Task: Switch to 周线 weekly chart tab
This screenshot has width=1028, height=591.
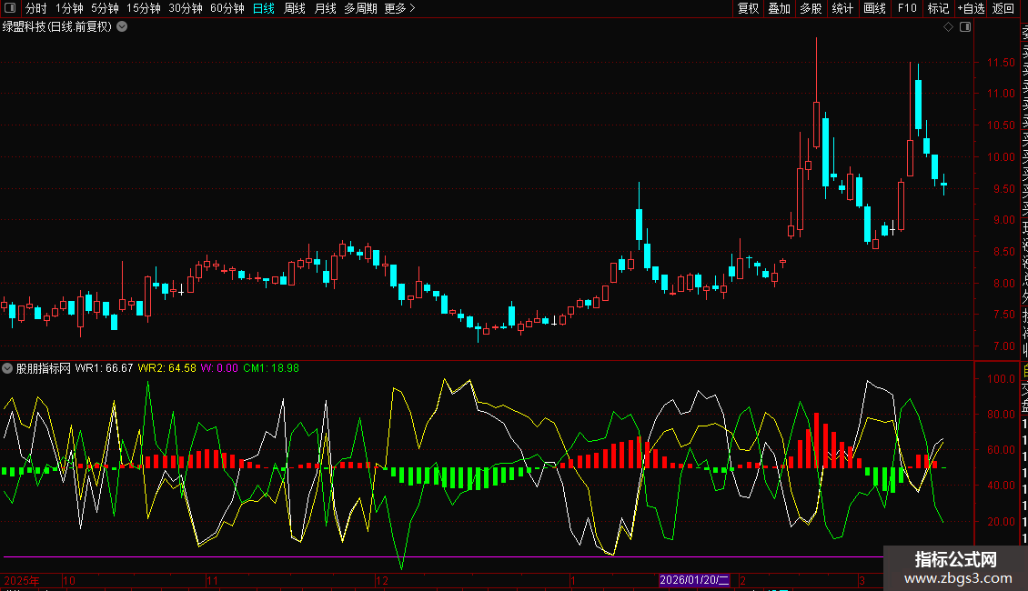Action: coord(295,8)
